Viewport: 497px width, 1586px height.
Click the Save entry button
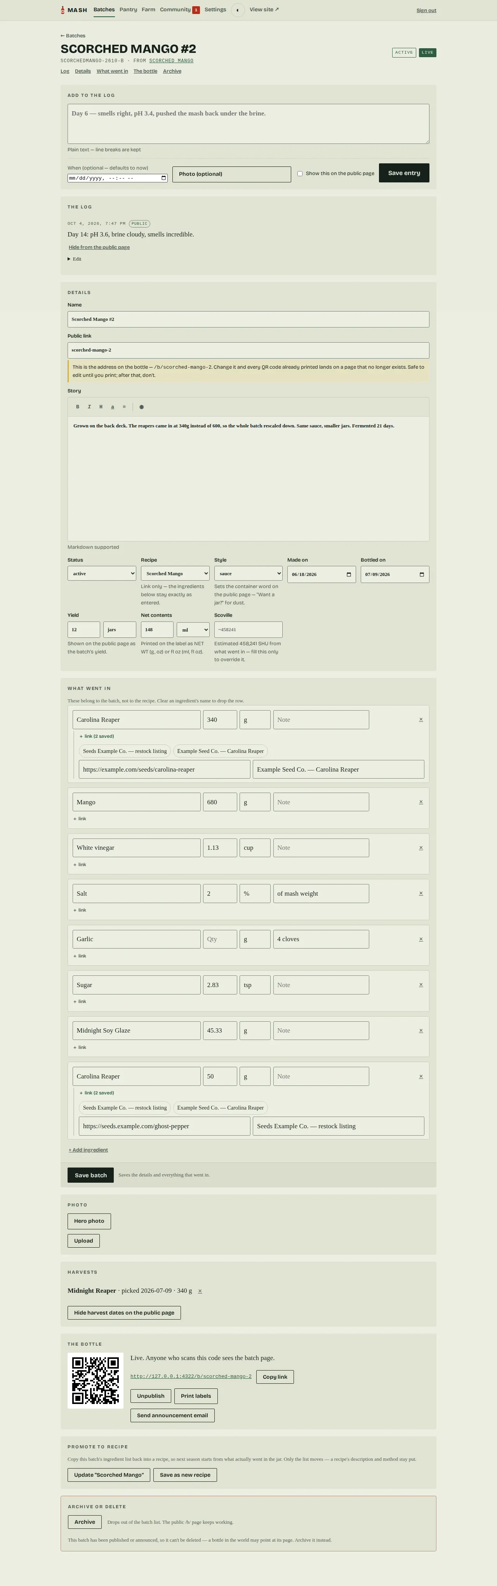tap(404, 173)
